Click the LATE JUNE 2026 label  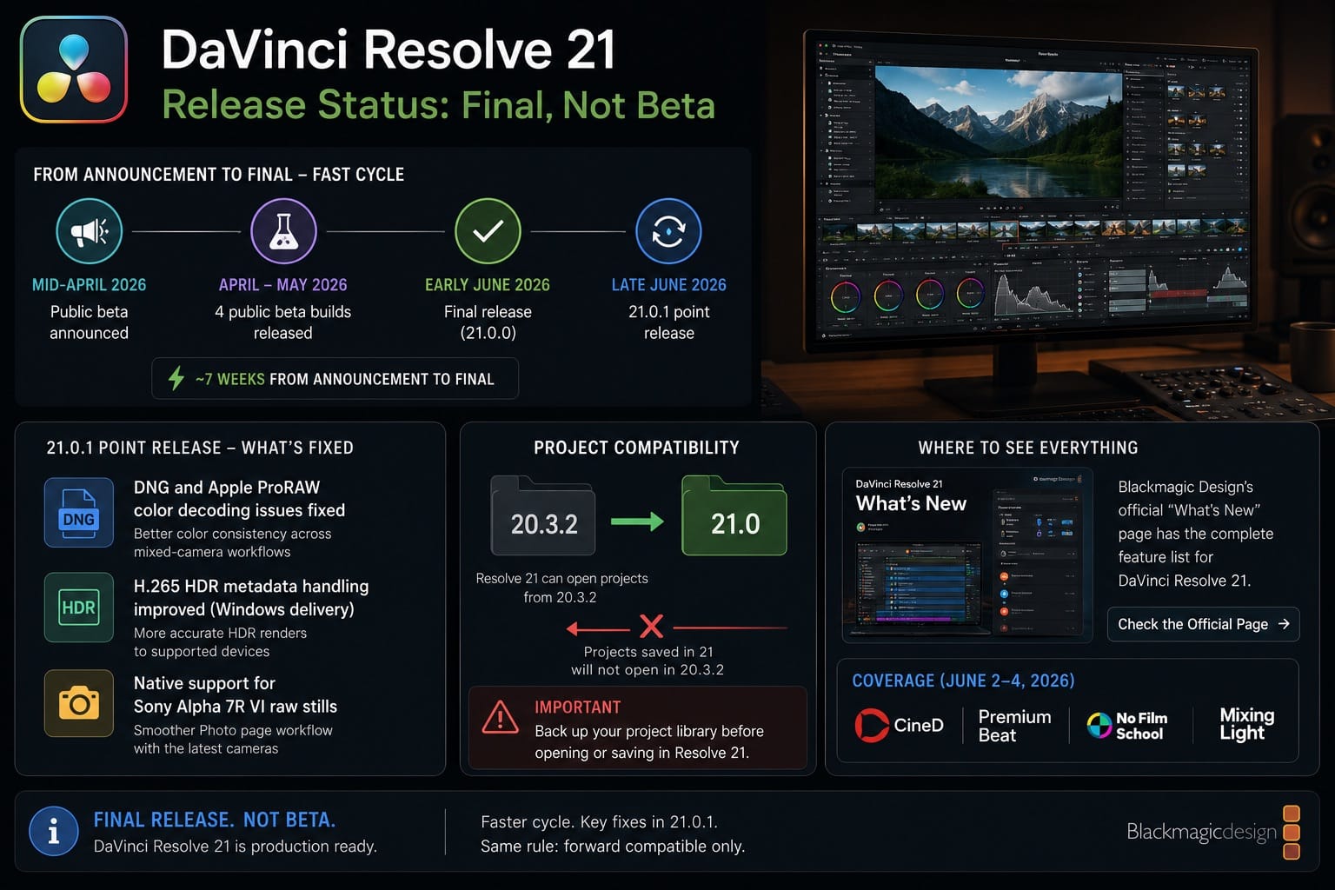tap(668, 285)
